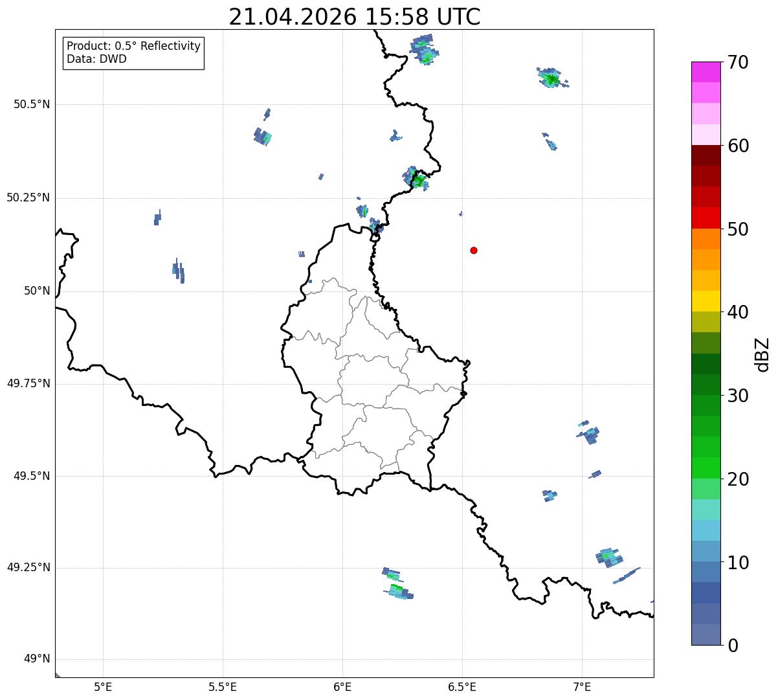Click the 6.5°E longitude tick label
Image resolution: width=778 pixels, height=700 pixels.
coord(462,686)
